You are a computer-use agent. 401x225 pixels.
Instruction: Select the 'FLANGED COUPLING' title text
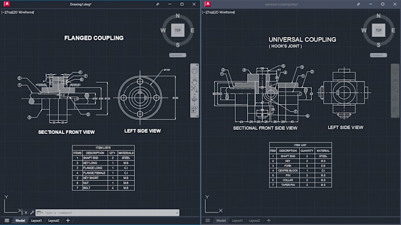pyautogui.click(x=94, y=38)
